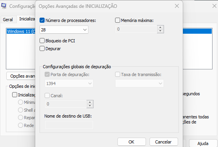Confirm settings with the OK button
Viewport: 218px width, 147px height.
(132, 142)
